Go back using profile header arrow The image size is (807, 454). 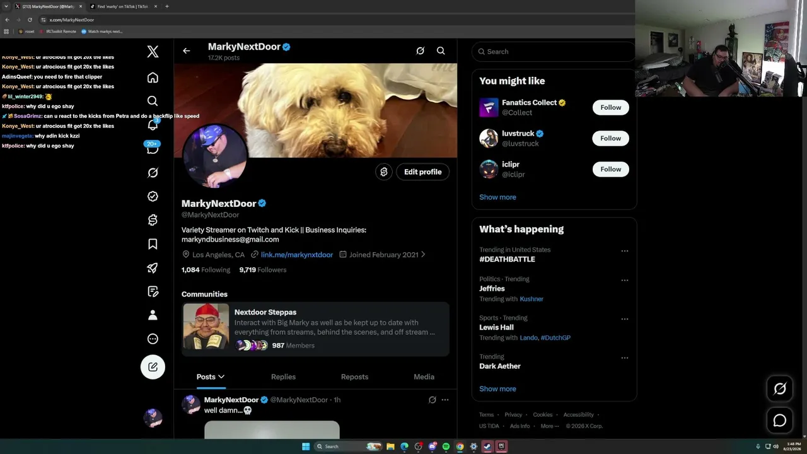pyautogui.click(x=186, y=51)
